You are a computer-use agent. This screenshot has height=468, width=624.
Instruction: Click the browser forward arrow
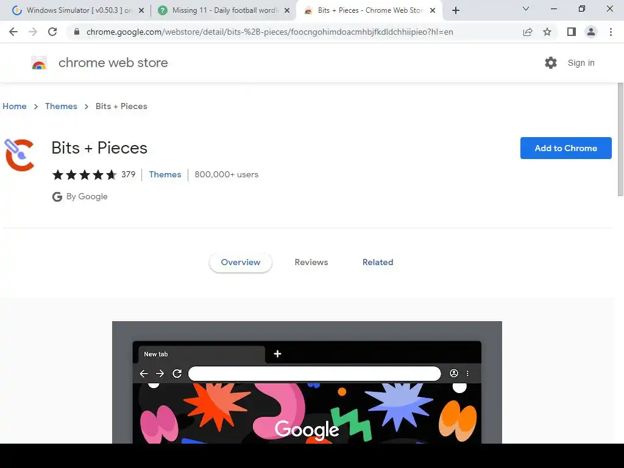tap(33, 32)
